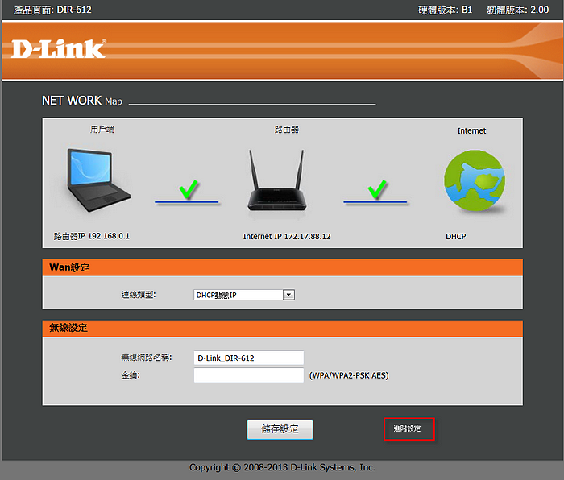Click the D-Link Systems copyright footer text
The image size is (564, 480).
pos(282,467)
